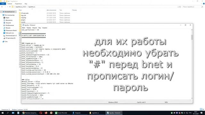Click the taskbar clock
The height and width of the screenshot is (115, 205).
point(196,113)
